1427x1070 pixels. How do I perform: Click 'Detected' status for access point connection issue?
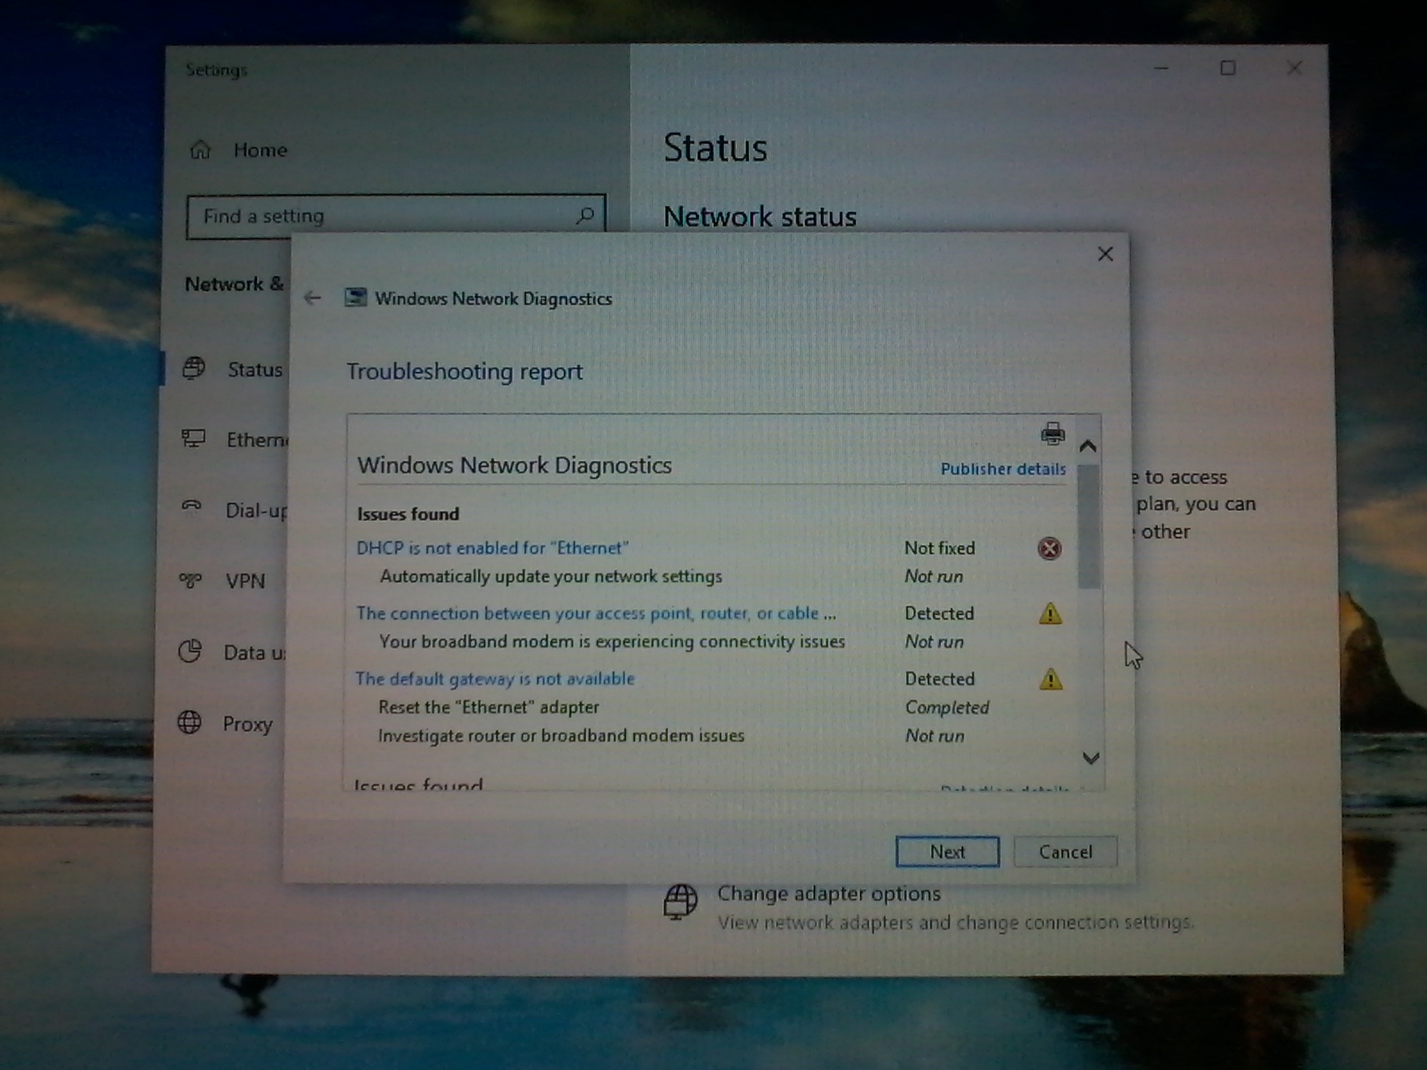click(939, 613)
